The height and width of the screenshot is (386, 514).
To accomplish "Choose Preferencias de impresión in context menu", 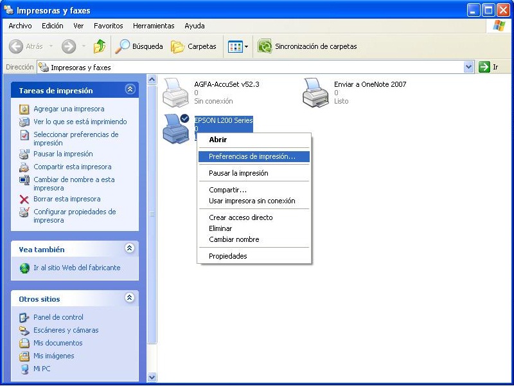I will [254, 156].
